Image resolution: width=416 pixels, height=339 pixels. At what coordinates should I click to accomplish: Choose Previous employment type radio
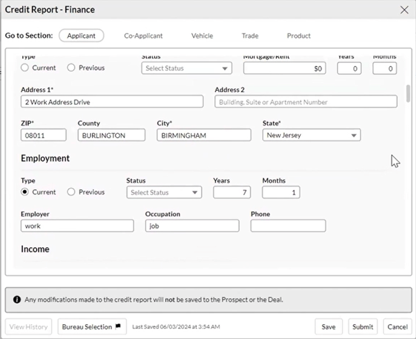[71, 192]
